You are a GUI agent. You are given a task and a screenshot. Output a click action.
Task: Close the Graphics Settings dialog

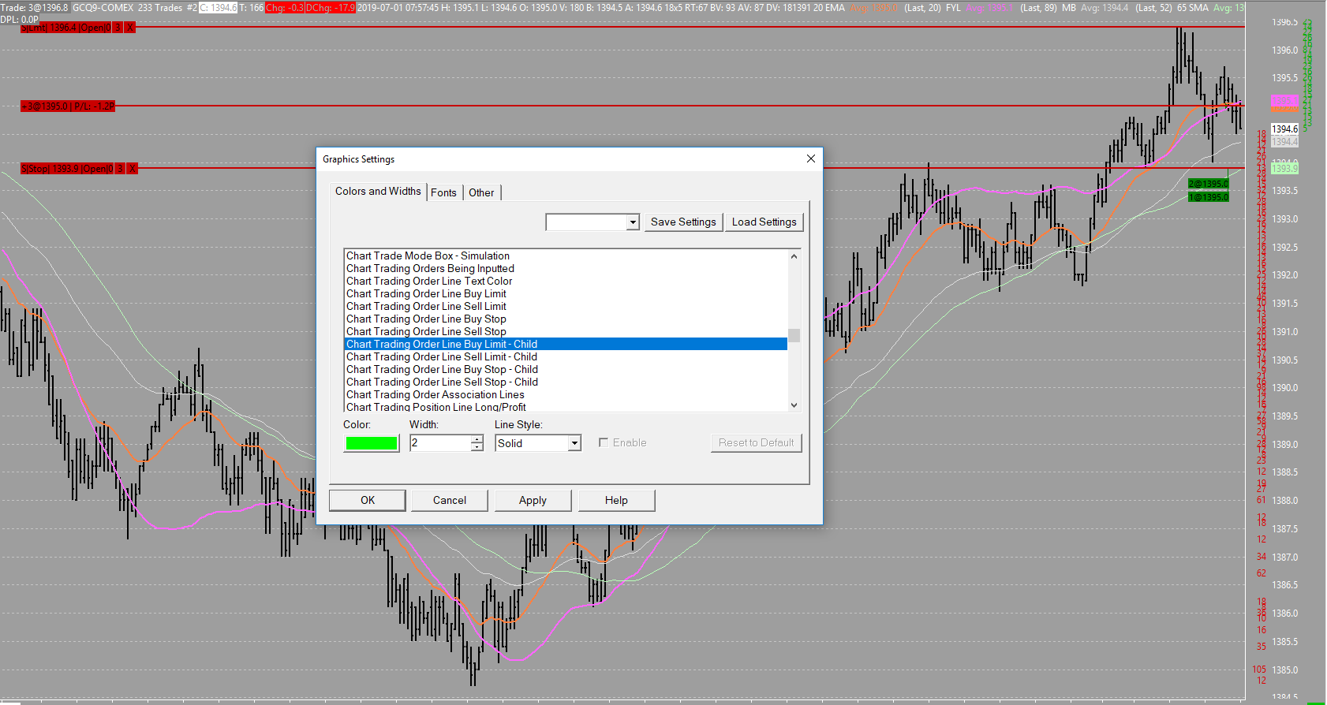[x=810, y=159]
